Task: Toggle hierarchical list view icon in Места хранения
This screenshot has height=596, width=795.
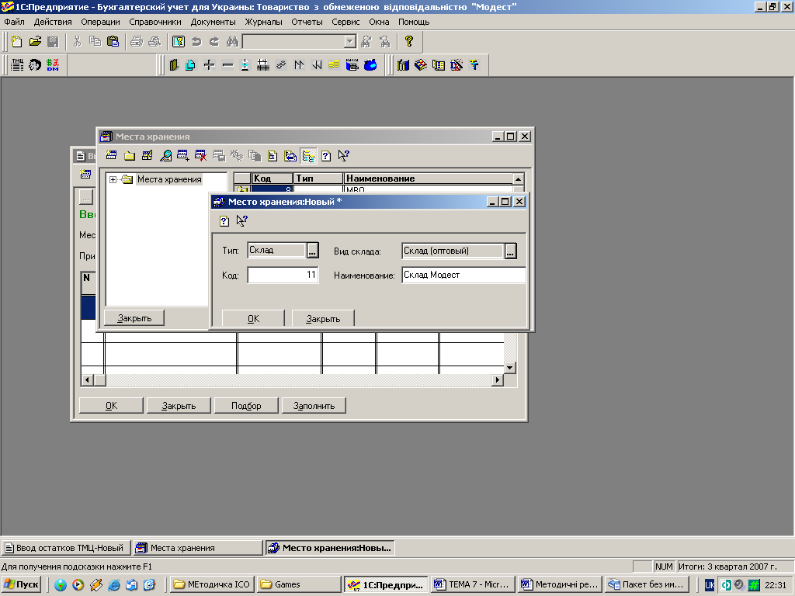Action: click(x=308, y=155)
